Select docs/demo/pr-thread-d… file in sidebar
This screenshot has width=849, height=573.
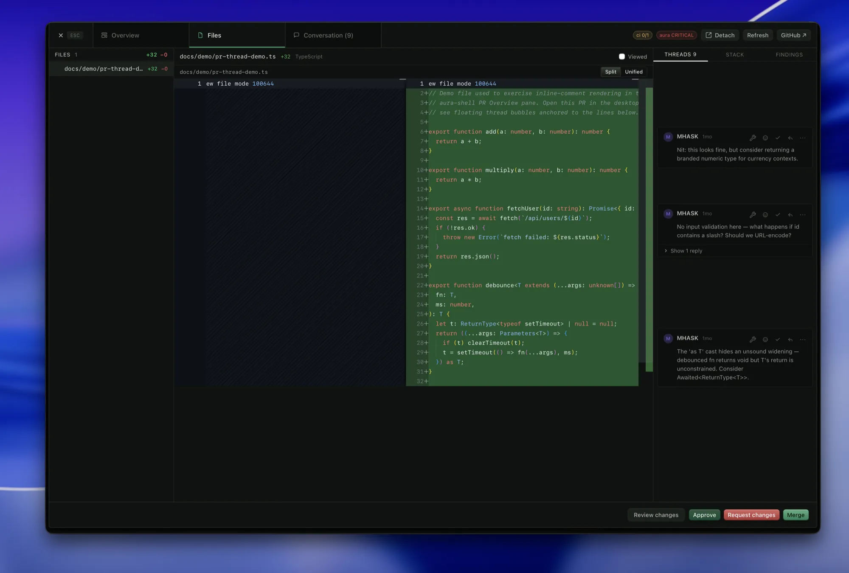coord(111,69)
